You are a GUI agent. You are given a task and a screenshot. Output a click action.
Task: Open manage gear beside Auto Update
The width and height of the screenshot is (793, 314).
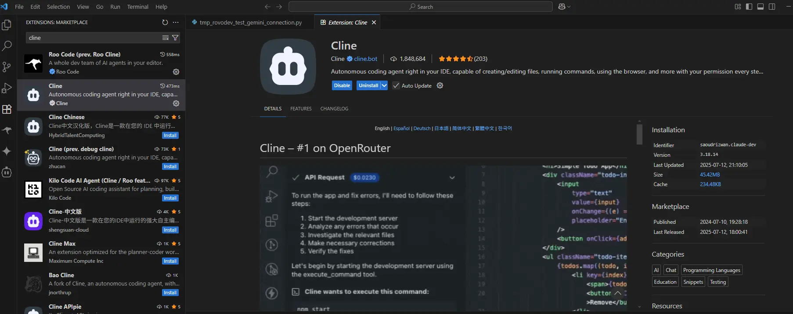(440, 86)
